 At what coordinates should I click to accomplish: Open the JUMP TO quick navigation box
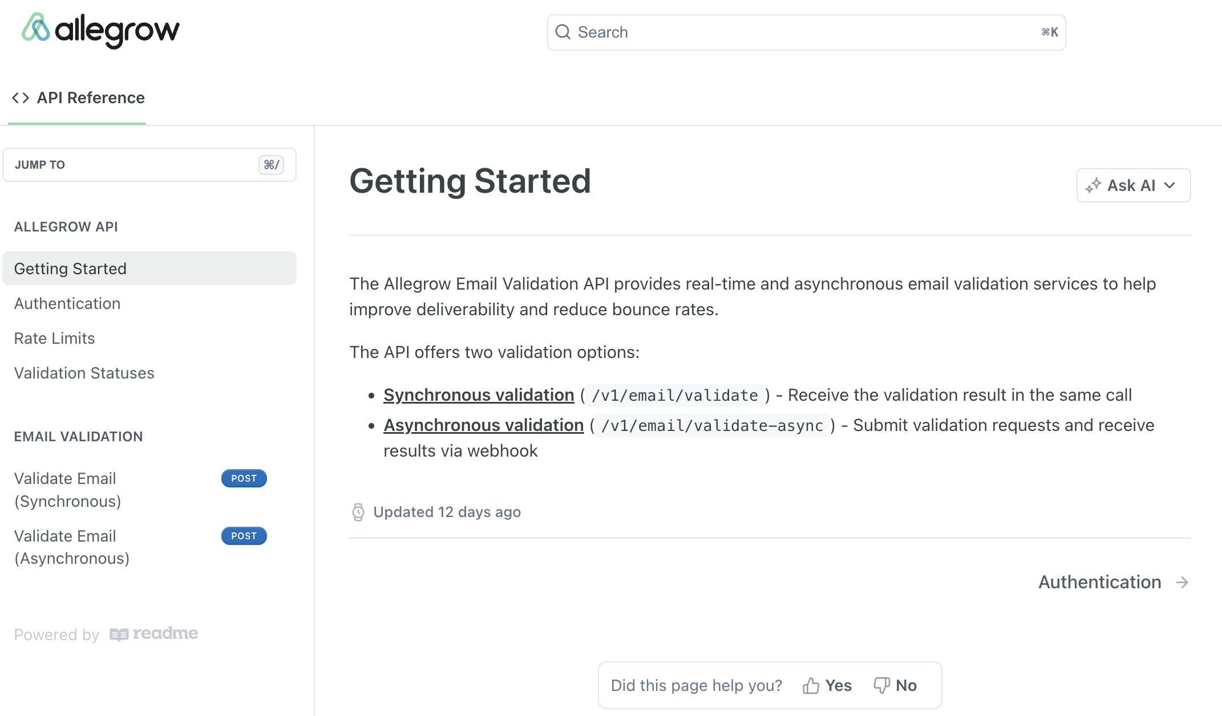149,165
